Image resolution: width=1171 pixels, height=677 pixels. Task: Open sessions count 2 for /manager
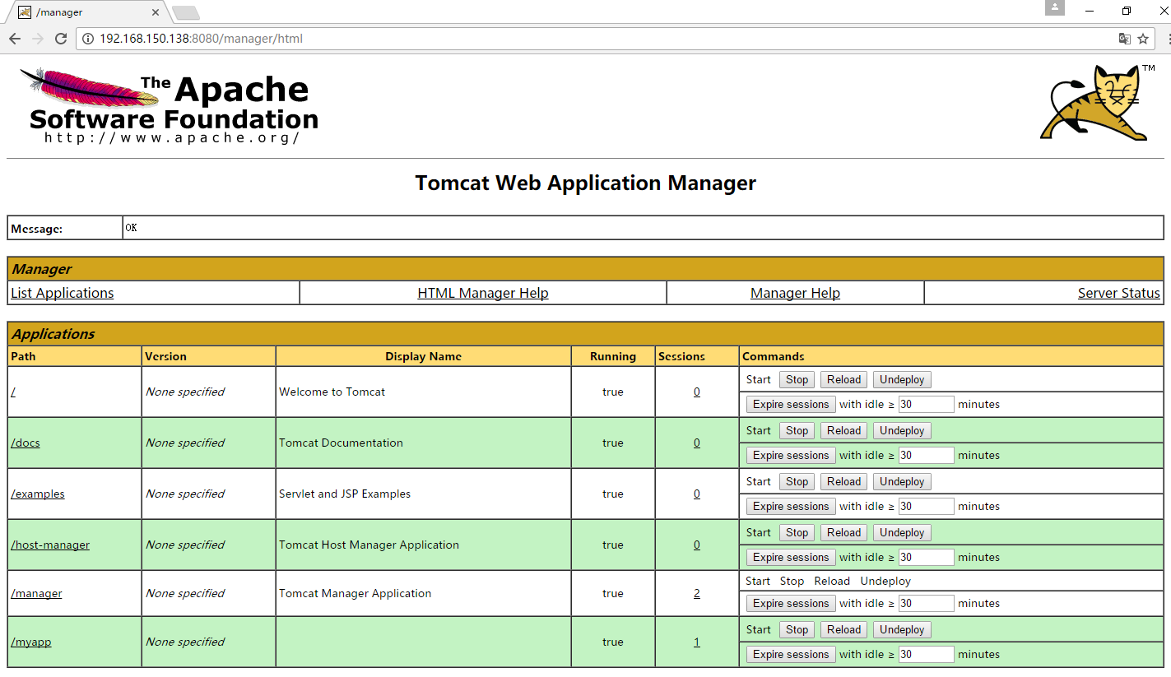tap(697, 593)
